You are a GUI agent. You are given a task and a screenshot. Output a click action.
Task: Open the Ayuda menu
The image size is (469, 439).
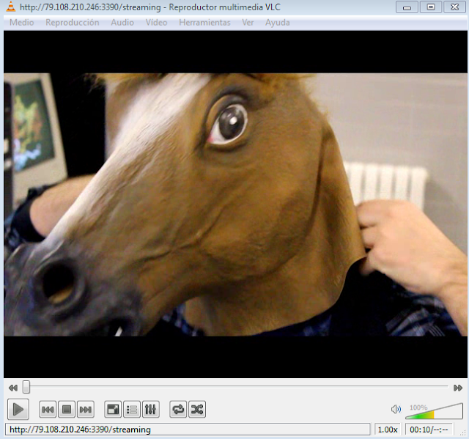click(x=277, y=23)
